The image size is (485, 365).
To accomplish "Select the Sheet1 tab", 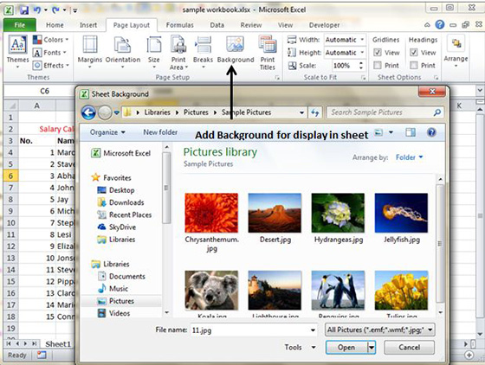I will tap(58, 344).
